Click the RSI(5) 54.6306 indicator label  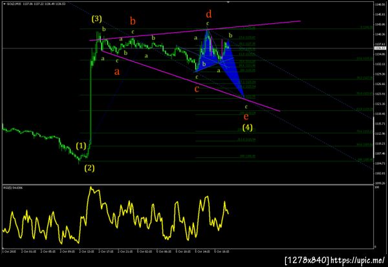point(12,188)
